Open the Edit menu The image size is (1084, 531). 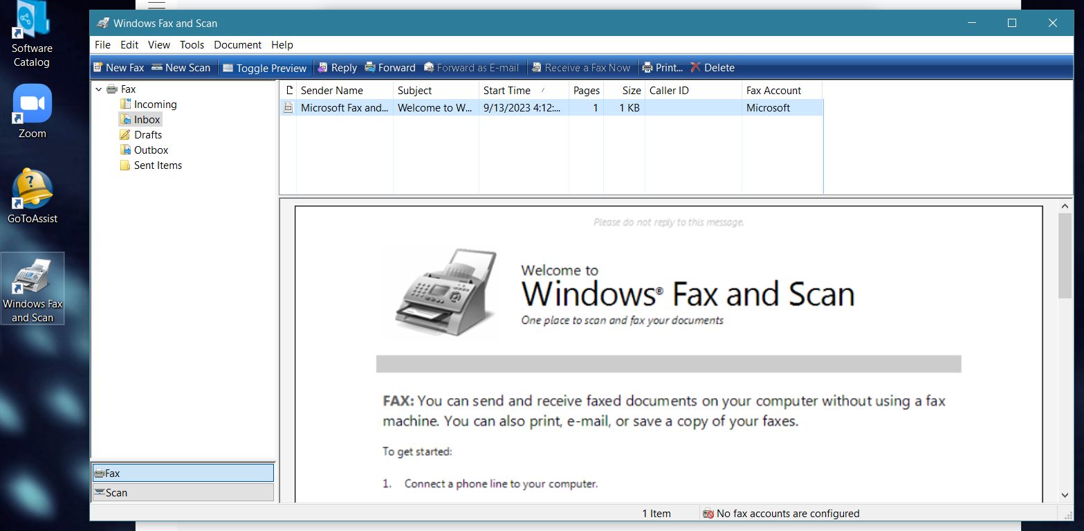(x=129, y=45)
